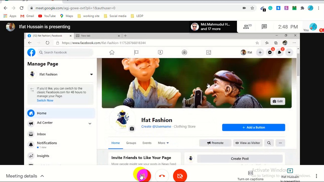Open the working site bookmark folder

click(88, 16)
